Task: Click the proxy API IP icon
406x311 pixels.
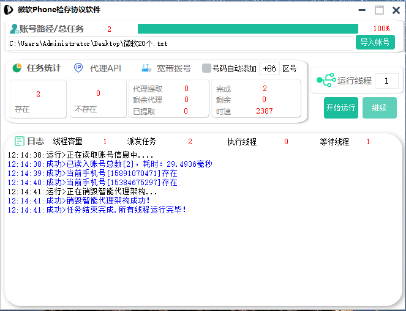Action: 79,68
